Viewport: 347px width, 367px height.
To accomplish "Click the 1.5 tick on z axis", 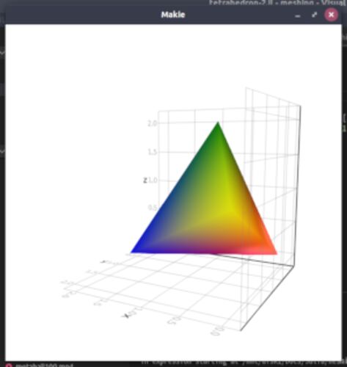I will point(152,152).
